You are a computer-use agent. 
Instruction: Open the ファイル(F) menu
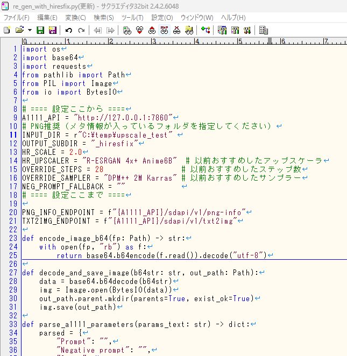16,18
